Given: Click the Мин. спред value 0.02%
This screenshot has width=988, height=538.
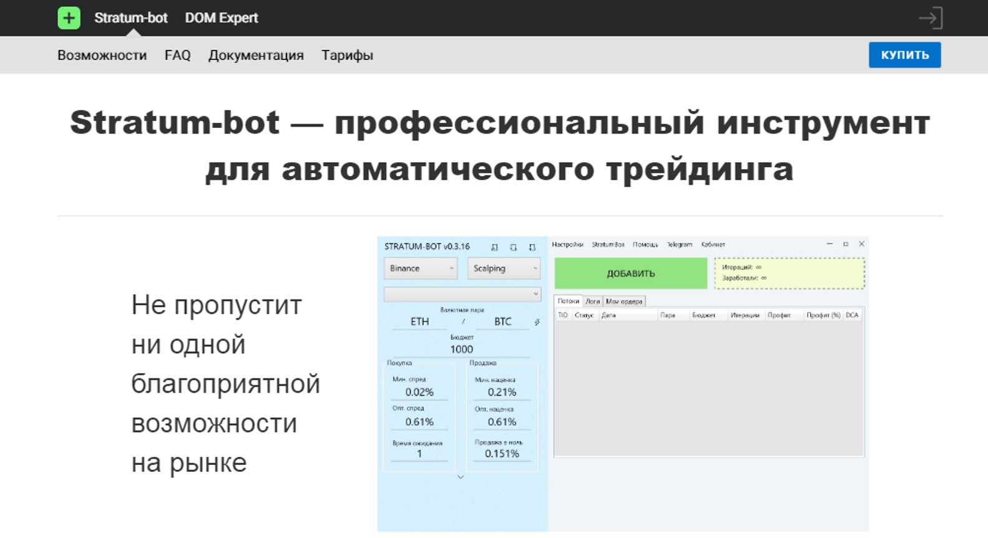Looking at the screenshot, I should (x=419, y=392).
